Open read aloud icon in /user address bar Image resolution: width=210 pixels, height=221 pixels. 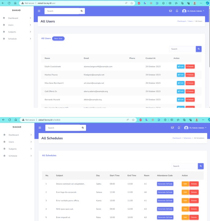[x=126, y=3]
